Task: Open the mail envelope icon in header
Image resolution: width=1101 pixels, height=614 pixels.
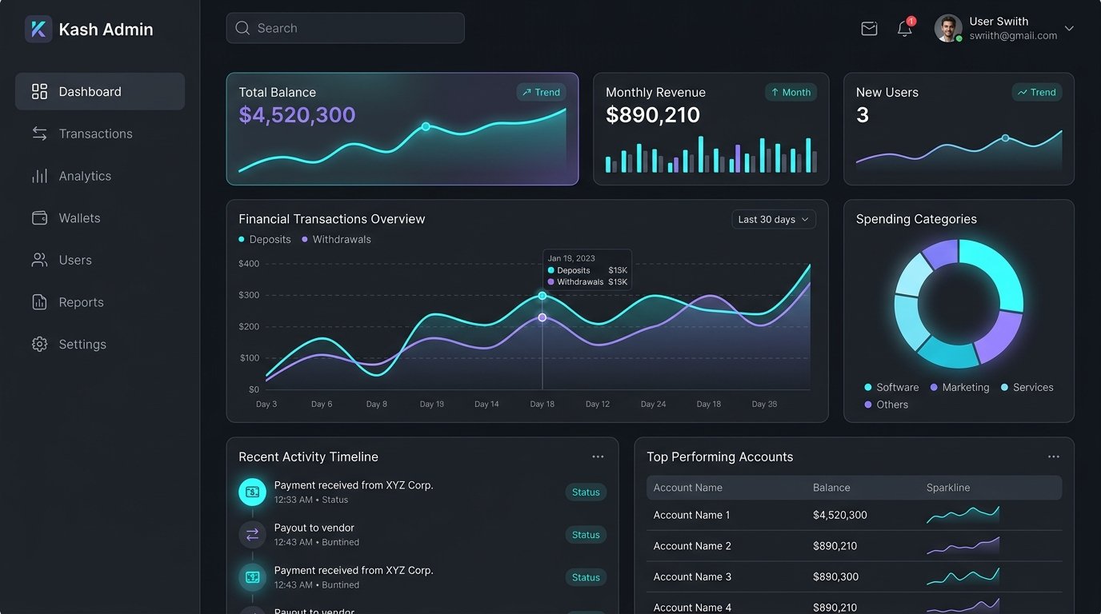Action: [869, 29]
